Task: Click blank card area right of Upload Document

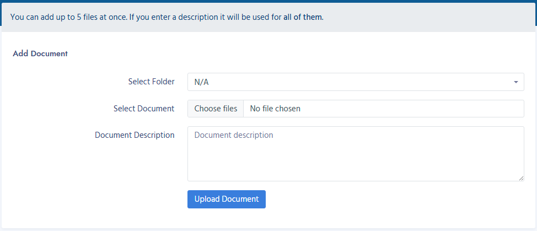Action: tap(386, 200)
